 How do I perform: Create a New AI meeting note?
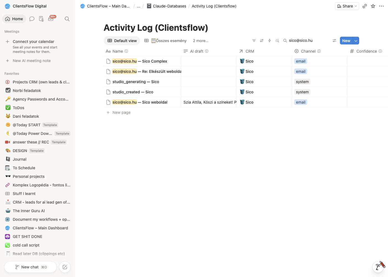(x=32, y=61)
